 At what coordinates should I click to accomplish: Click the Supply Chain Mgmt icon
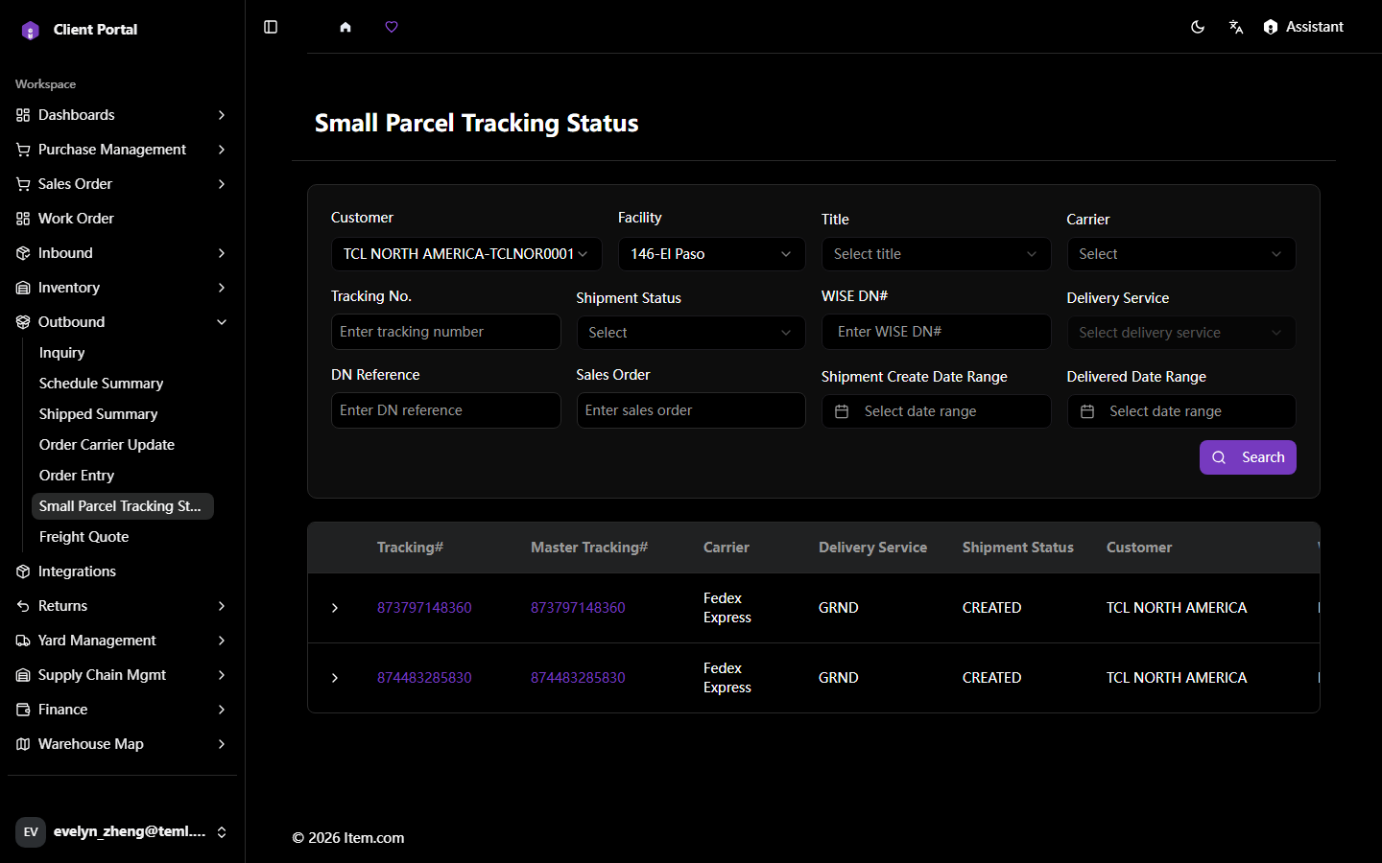pos(23,675)
